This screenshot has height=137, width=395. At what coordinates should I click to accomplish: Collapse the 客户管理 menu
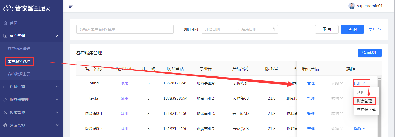(32, 36)
